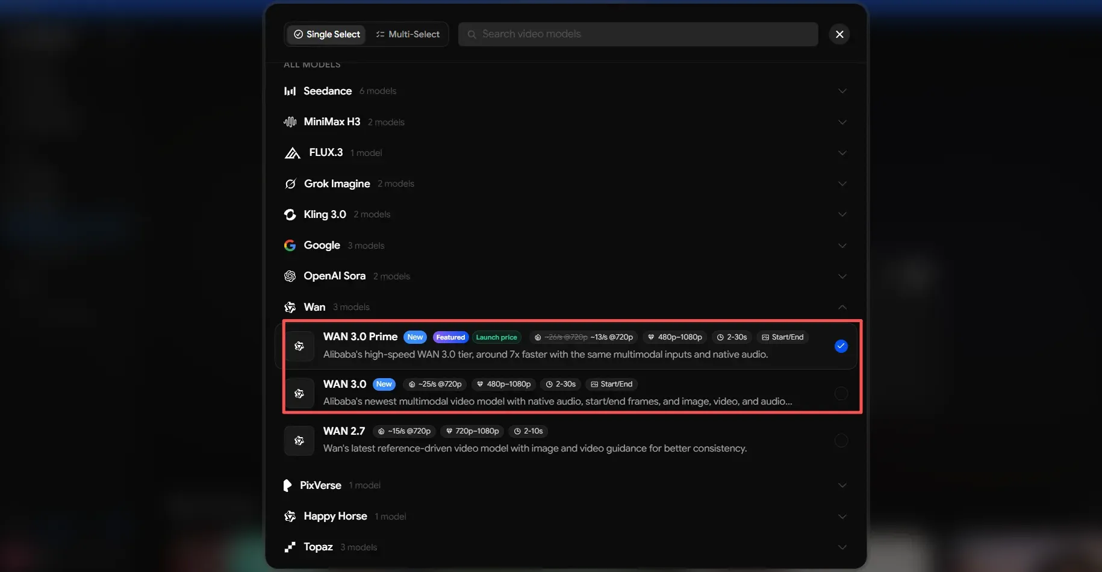1102x572 pixels.
Task: Expand the Seedance group chevron
Action: pyautogui.click(x=842, y=91)
